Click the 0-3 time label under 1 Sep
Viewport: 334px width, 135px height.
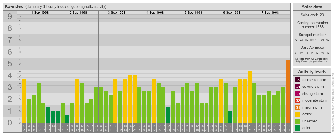(24, 127)
